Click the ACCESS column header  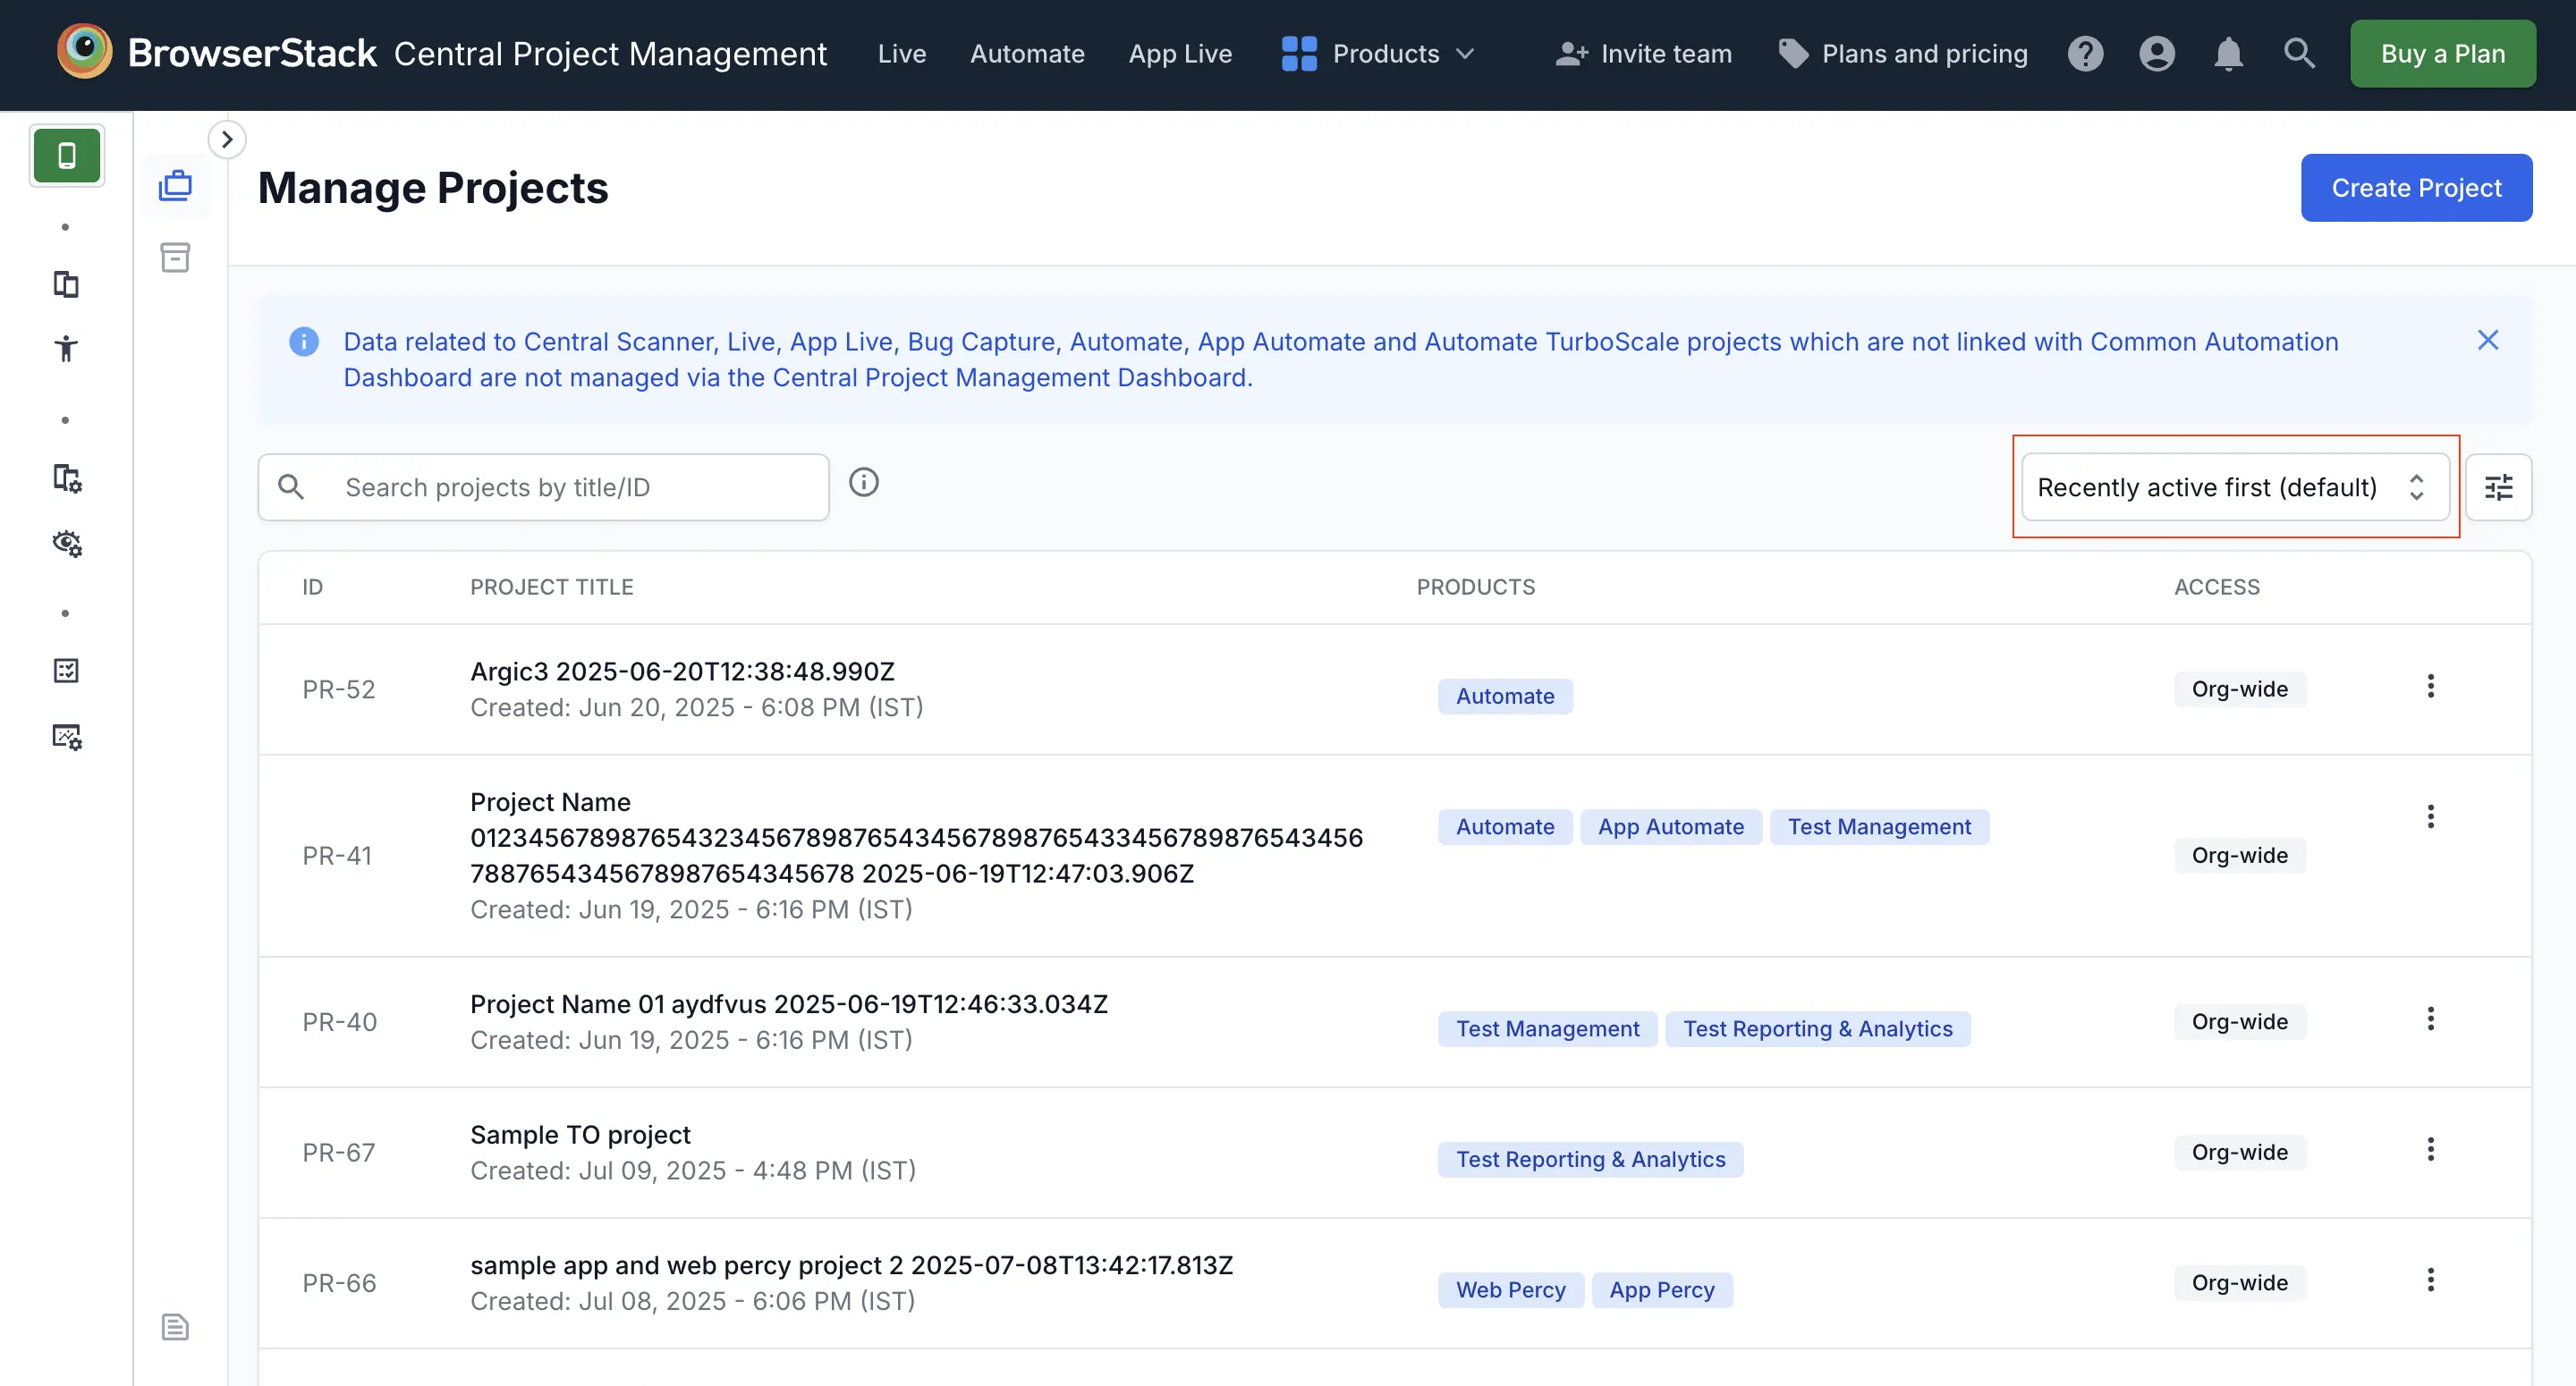click(x=2216, y=587)
